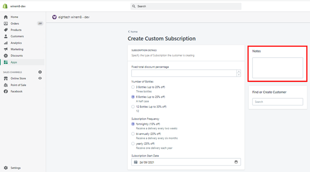This screenshot has width=310, height=172.
Task: Open the Point of Sale channel
Action: (18, 85)
